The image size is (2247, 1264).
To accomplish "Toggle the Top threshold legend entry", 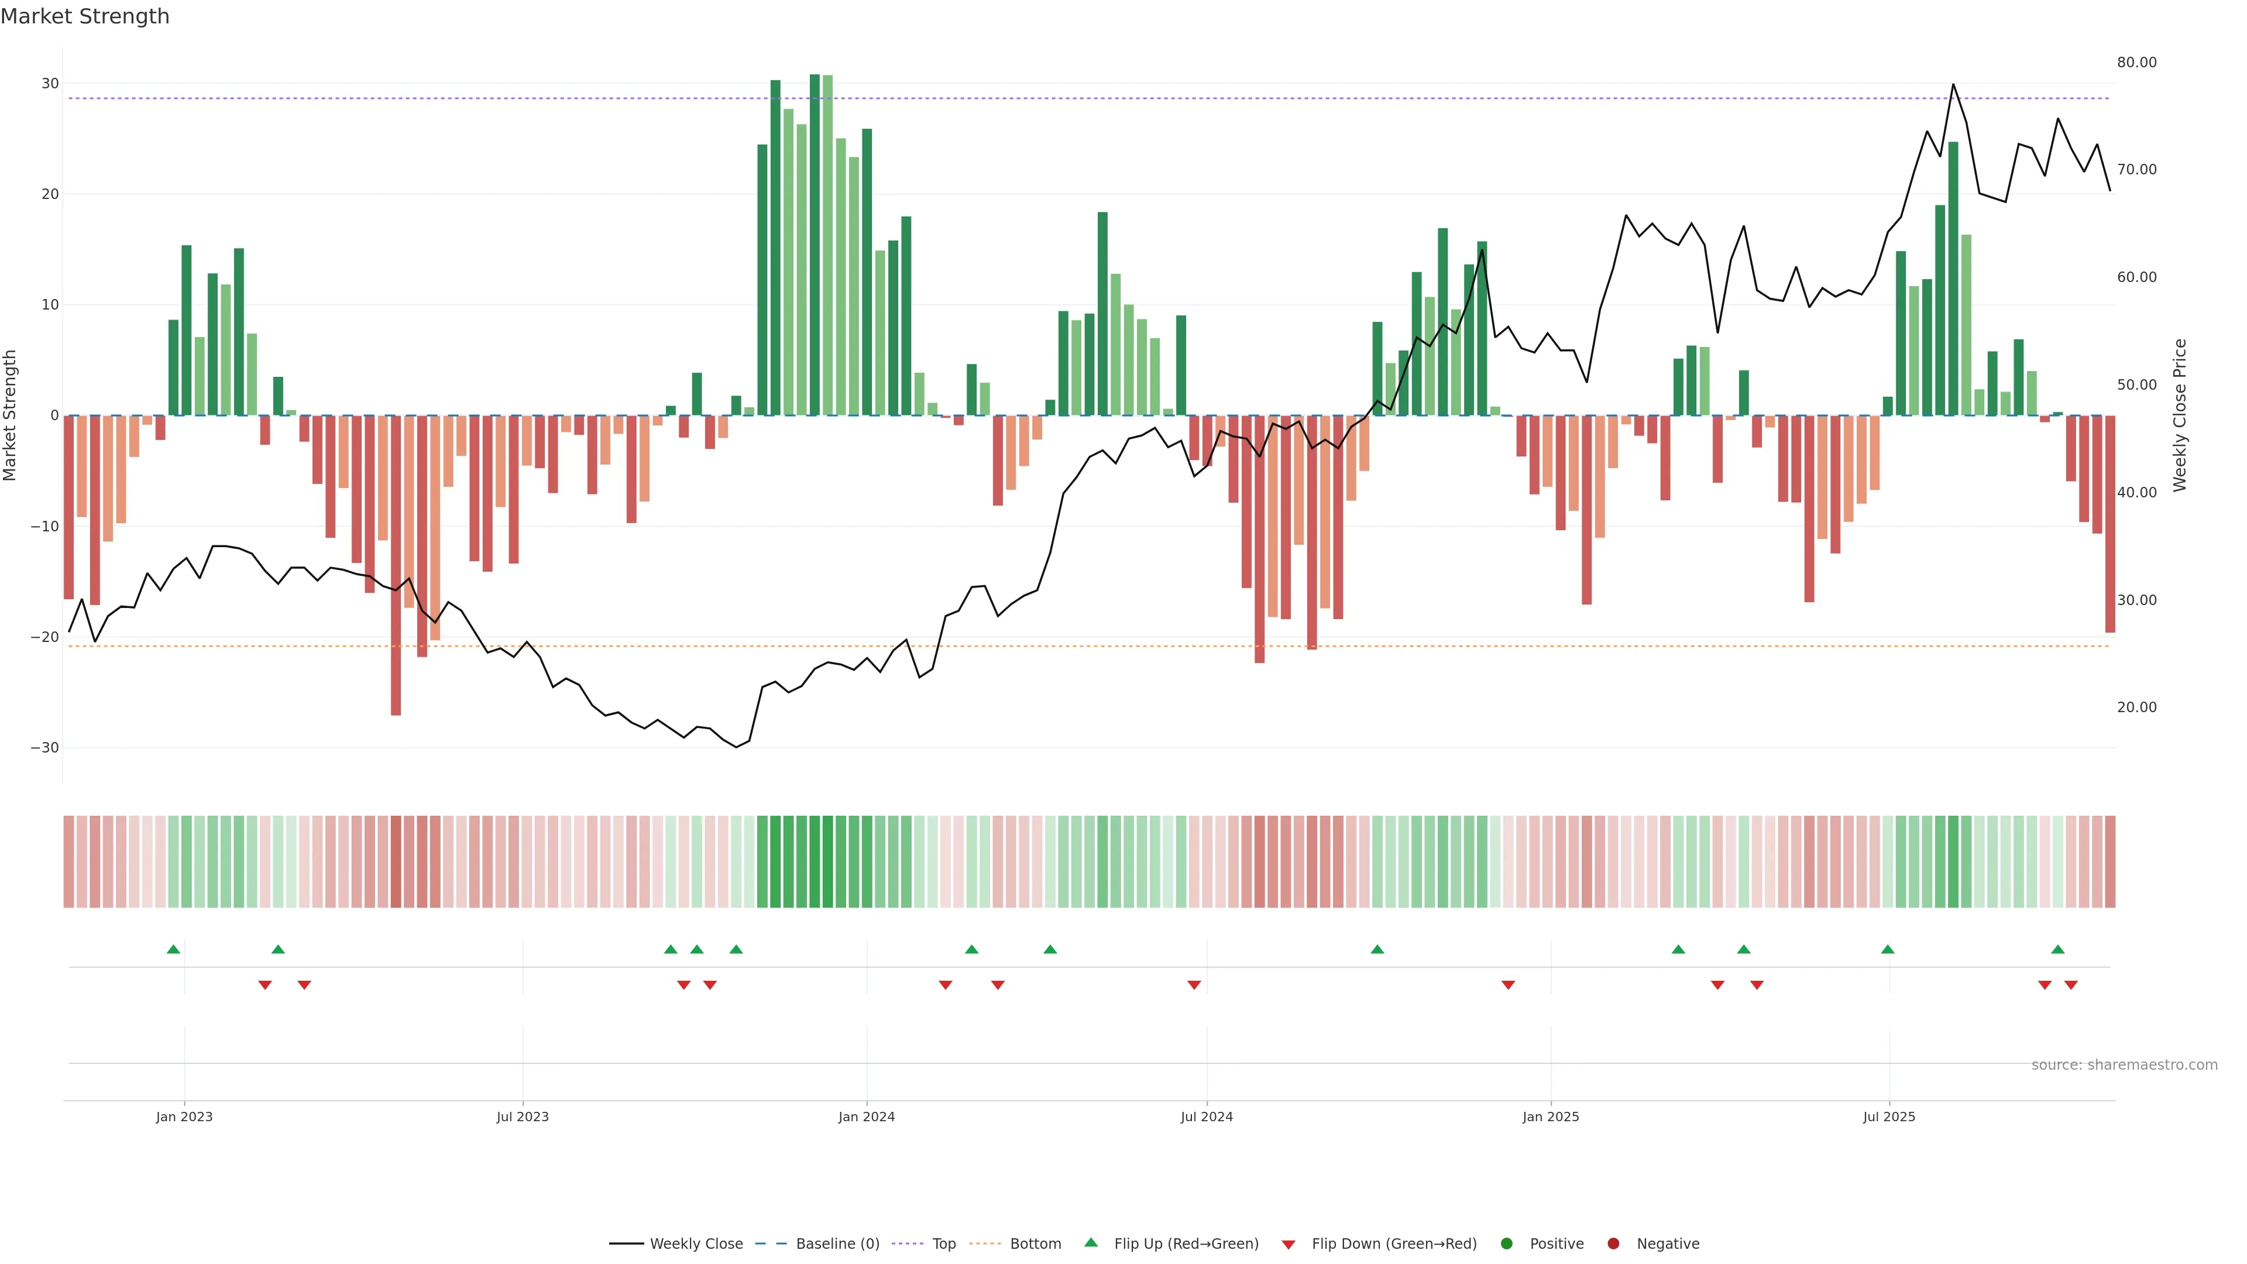I will [x=943, y=1243].
